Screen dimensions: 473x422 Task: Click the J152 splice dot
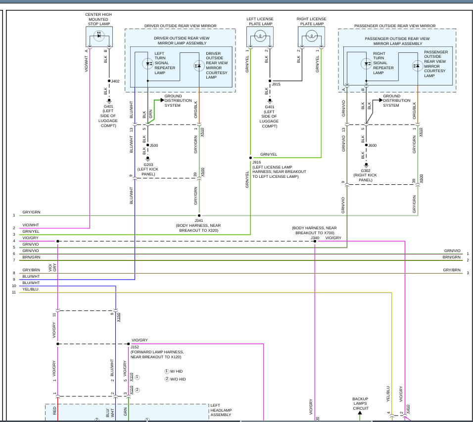[129, 344]
